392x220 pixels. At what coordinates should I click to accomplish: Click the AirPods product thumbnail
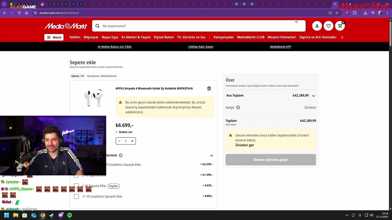click(93, 98)
